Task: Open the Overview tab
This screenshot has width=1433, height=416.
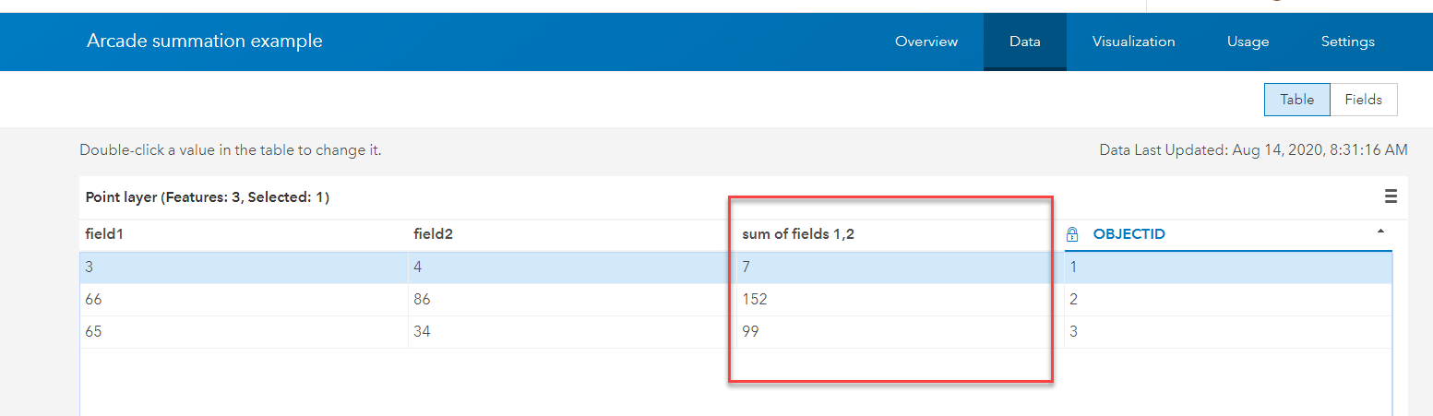Action: pyautogui.click(x=926, y=42)
